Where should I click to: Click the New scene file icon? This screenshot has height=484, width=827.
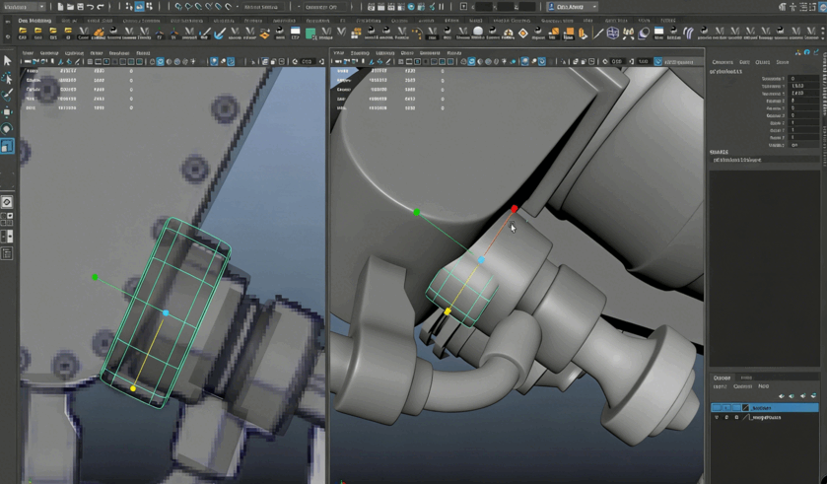60,7
